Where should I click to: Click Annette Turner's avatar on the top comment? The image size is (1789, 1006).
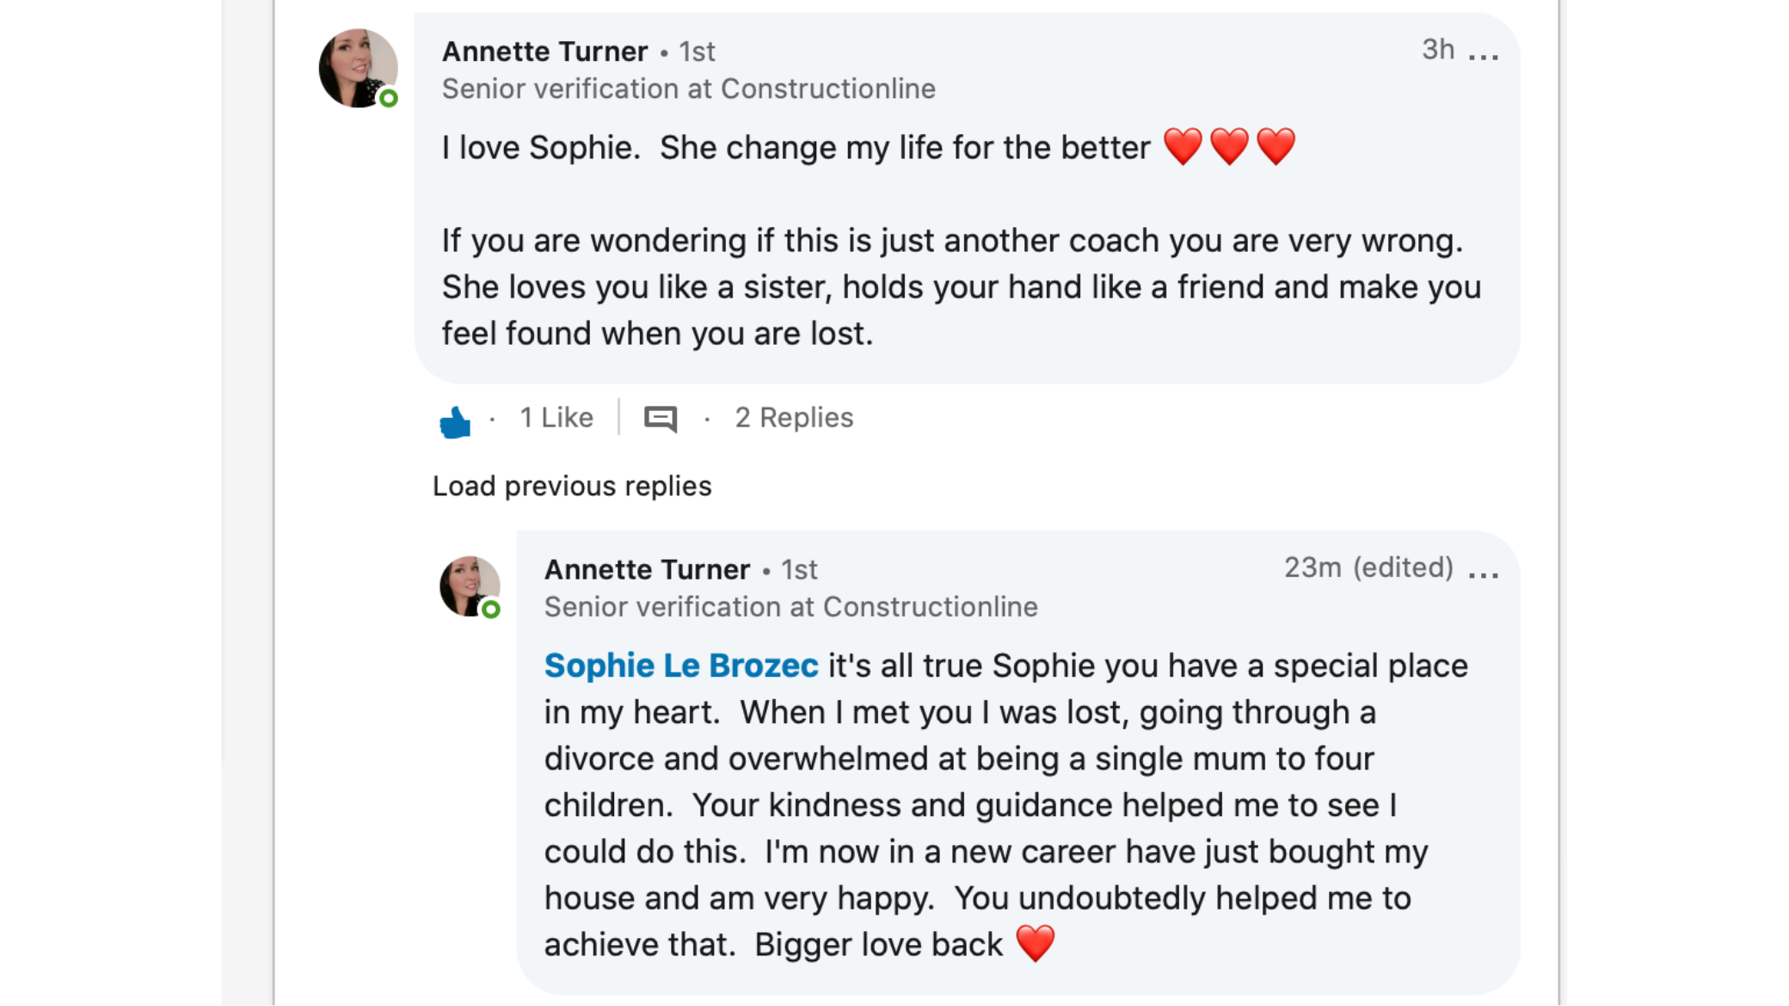point(358,68)
